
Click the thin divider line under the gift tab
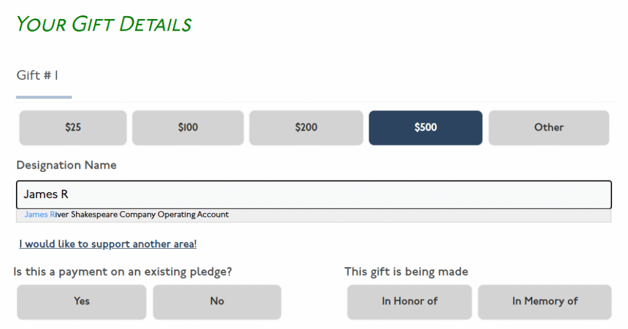[343, 102]
